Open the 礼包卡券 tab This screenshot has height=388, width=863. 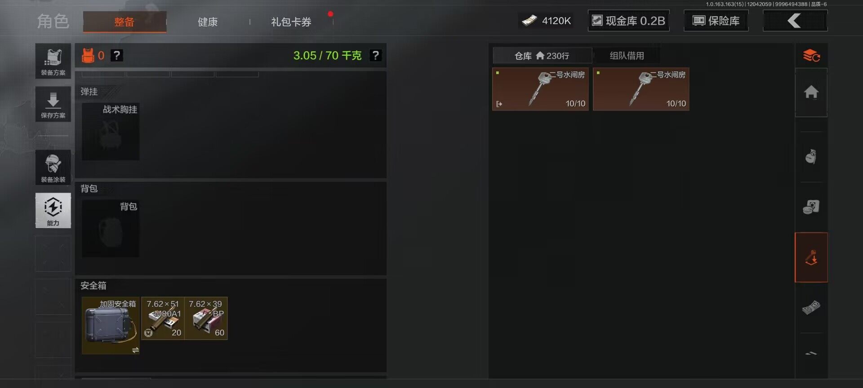(291, 22)
